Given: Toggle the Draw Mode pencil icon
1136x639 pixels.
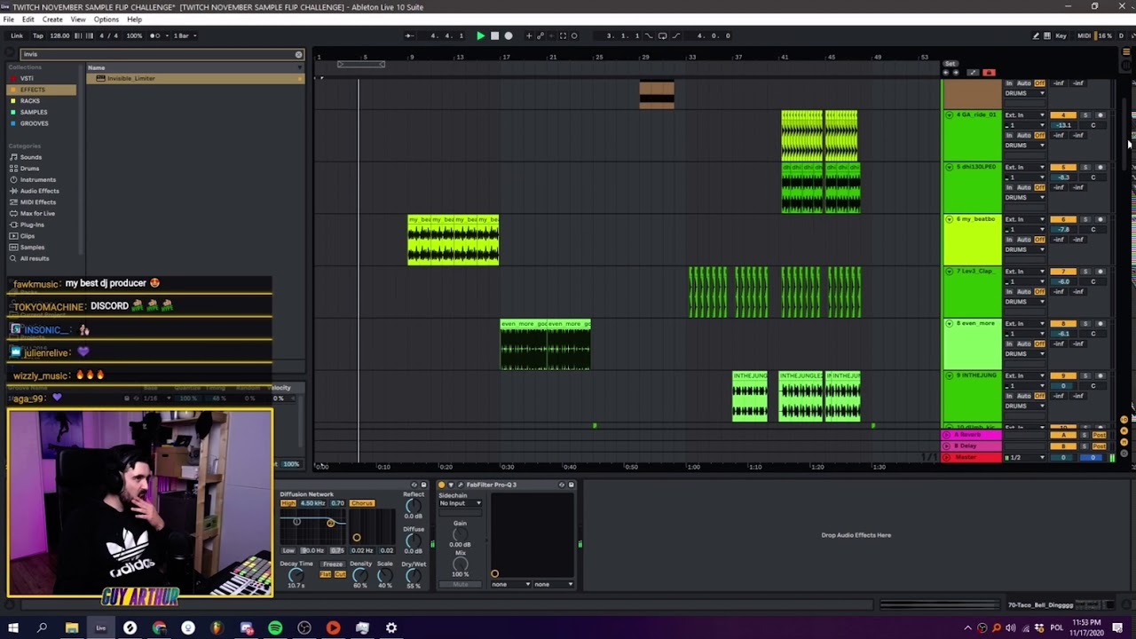Looking at the screenshot, I should [1036, 35].
